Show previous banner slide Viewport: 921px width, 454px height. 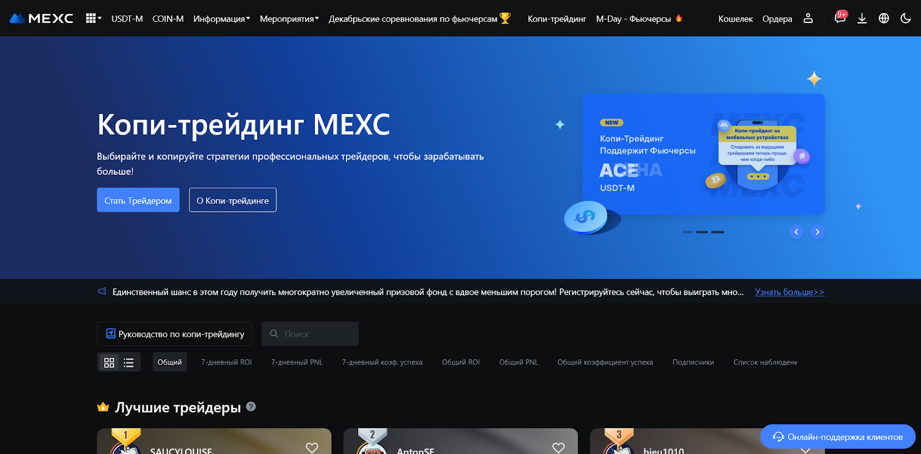click(x=796, y=232)
